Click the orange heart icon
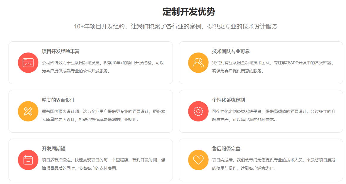346x184 pixels. tap(198, 160)
